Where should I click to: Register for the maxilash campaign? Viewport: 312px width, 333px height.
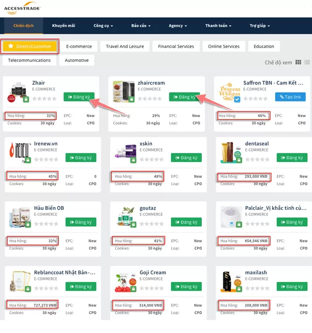point(292,287)
